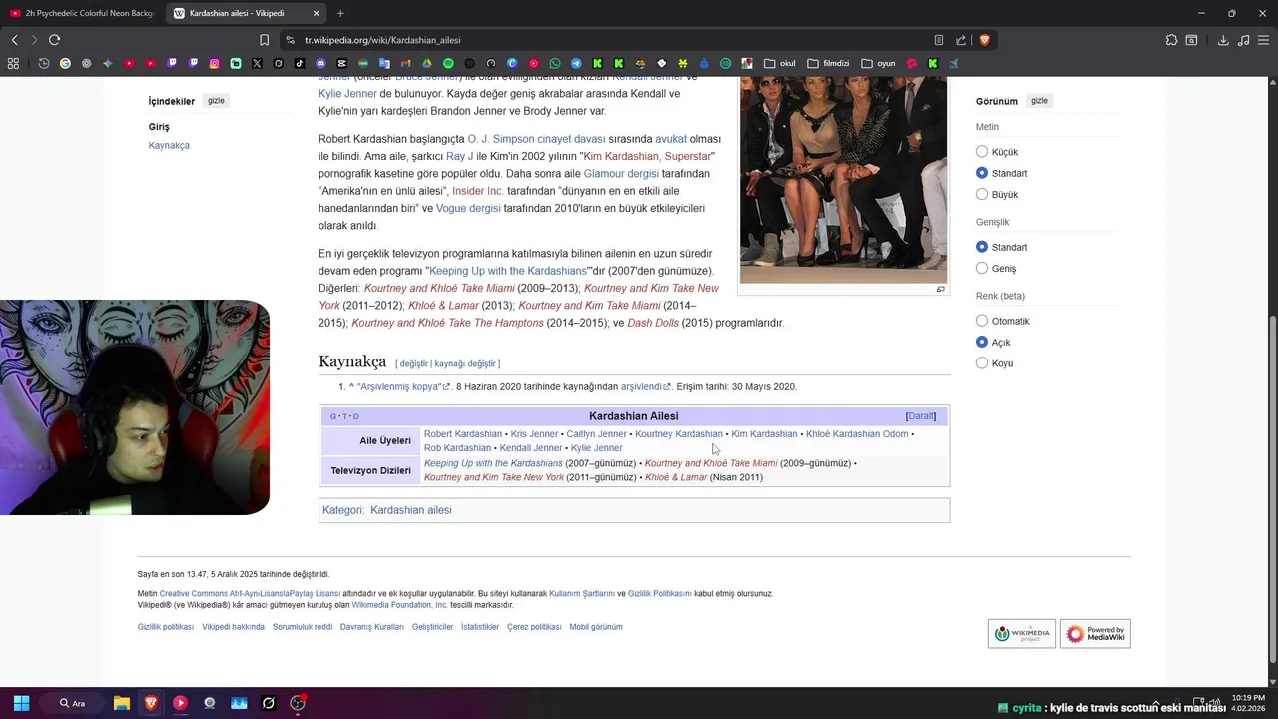Select the Koyu color mode

[x=982, y=363]
